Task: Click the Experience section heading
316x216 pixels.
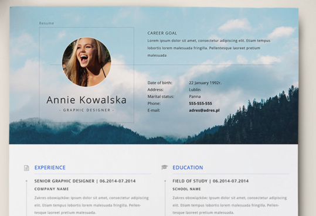Action: (50, 167)
